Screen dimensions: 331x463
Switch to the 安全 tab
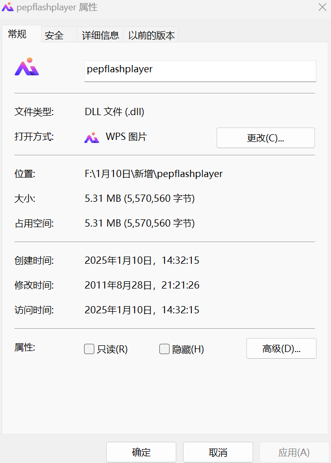59,36
